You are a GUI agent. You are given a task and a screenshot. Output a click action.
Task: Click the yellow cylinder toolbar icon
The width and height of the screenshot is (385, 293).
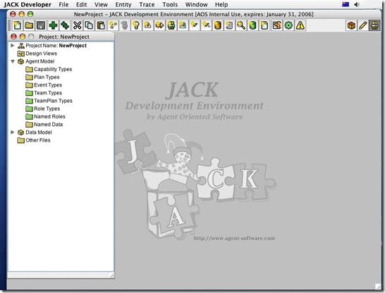[x=218, y=25]
